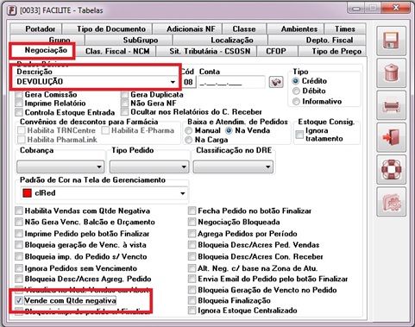Click the red clRed color swatch
This screenshot has width=415, height=327.
[x=27, y=193]
